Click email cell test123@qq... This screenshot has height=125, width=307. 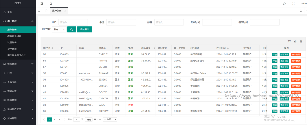86,99
